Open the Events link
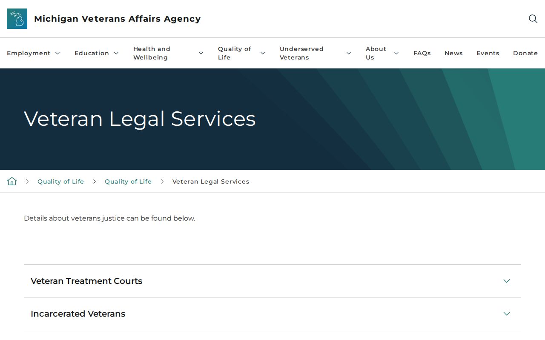This screenshot has height=340, width=545. pos(488,53)
